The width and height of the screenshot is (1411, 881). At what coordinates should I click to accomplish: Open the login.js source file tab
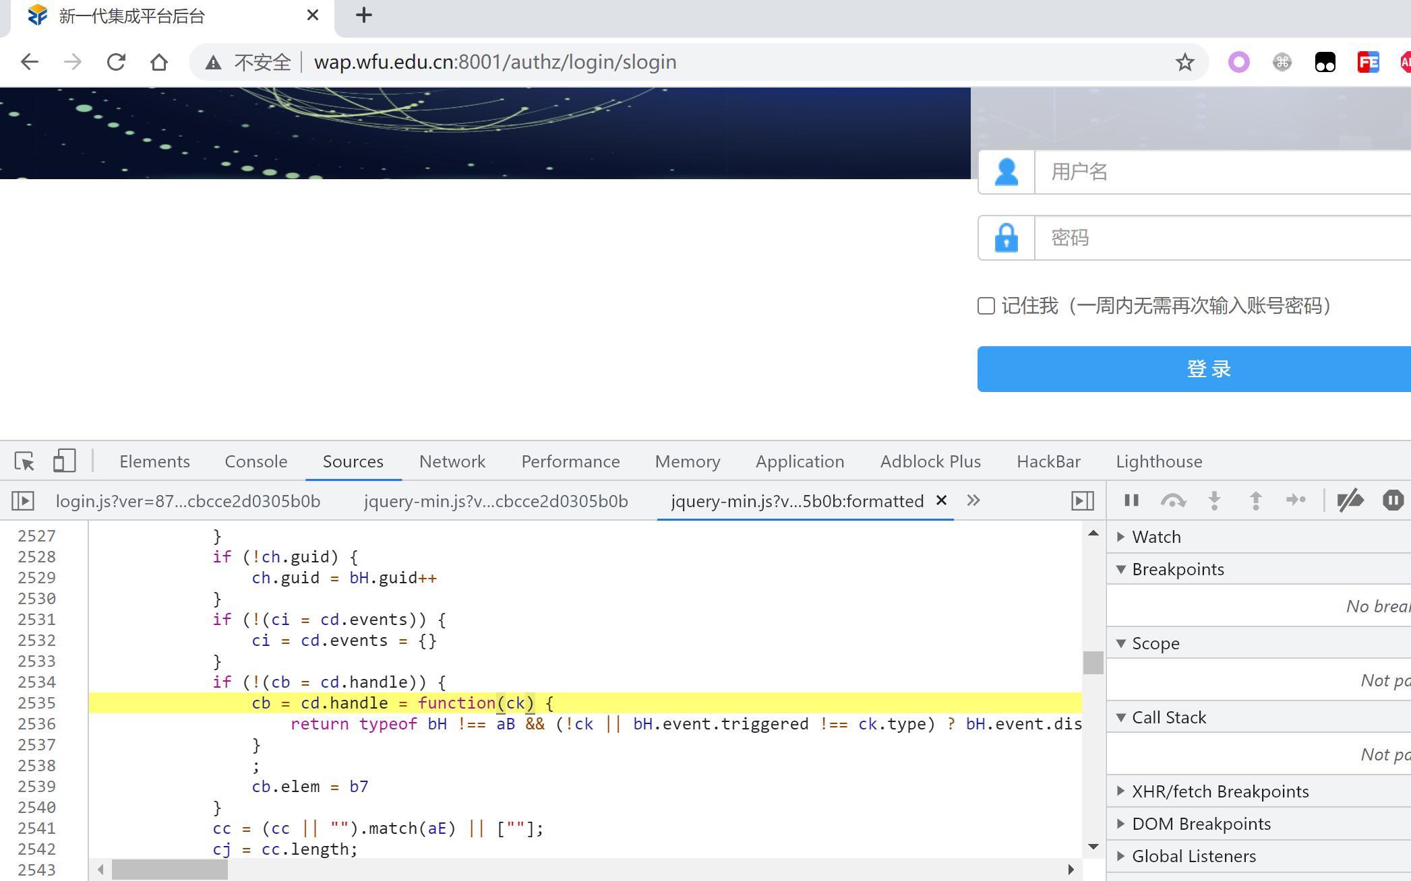187,501
